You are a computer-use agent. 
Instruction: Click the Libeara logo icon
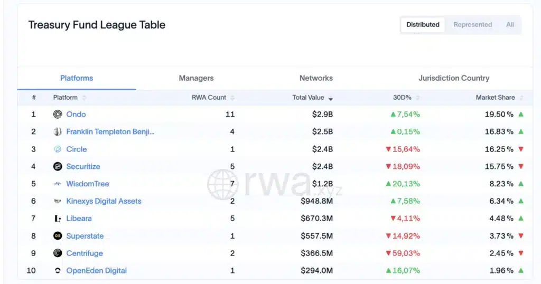58,219
